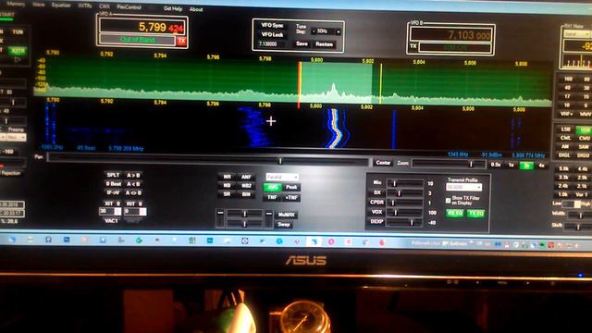Viewport: 592px width, 333px height.
Task: Open the Transmit Profile dropdown
Action: coord(463,187)
